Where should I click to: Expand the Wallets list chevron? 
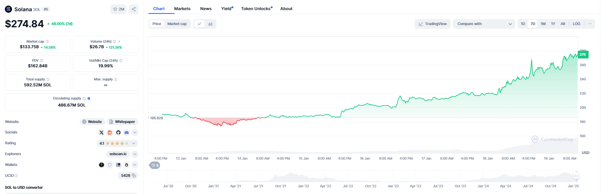(135, 165)
